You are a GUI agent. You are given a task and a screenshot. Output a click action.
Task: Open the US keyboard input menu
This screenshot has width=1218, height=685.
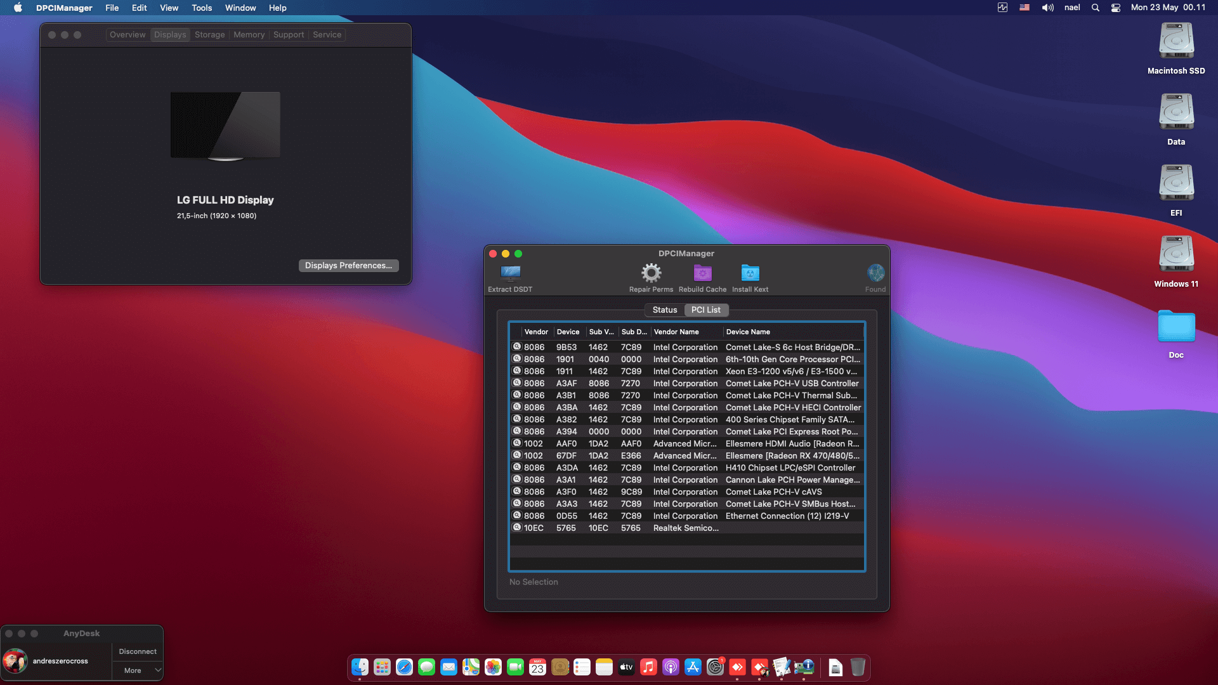pyautogui.click(x=1024, y=8)
